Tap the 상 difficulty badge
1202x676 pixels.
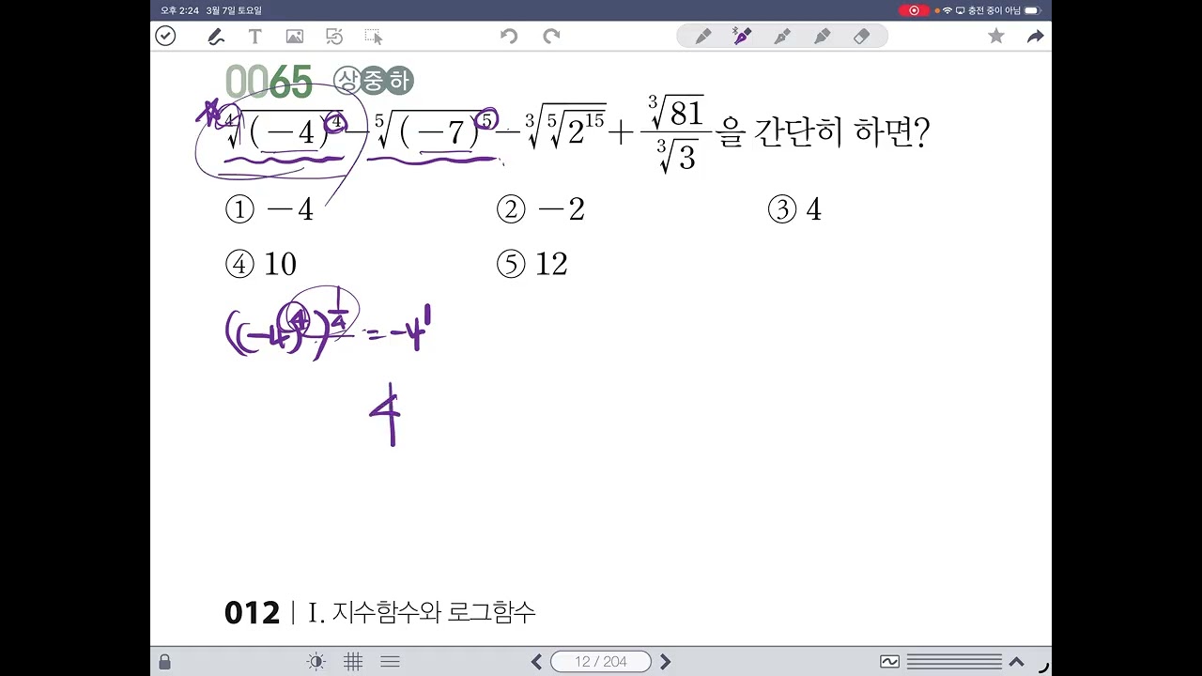[347, 81]
